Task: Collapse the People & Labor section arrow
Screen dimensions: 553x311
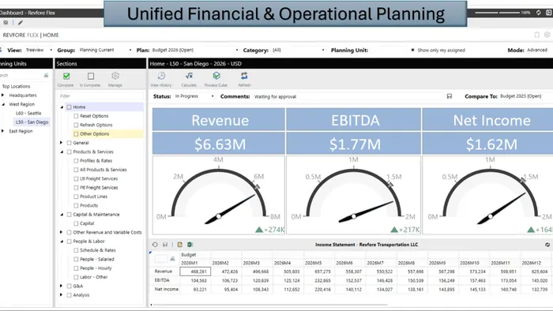Action: click(62, 242)
